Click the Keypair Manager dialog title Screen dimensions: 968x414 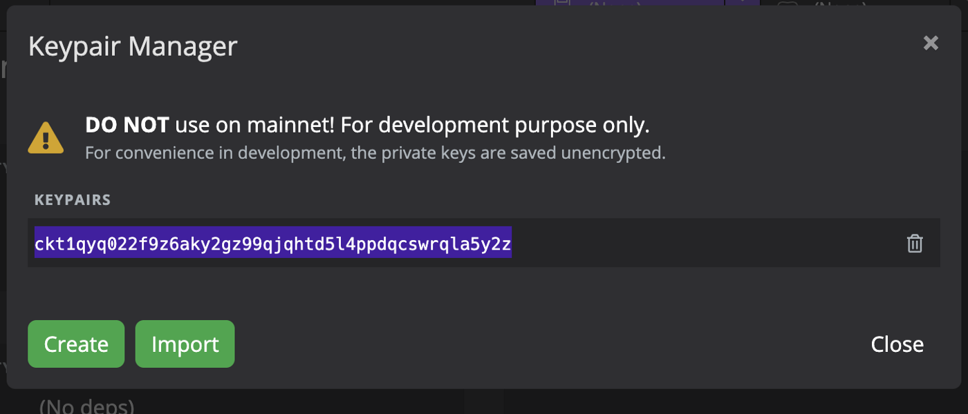(x=133, y=47)
